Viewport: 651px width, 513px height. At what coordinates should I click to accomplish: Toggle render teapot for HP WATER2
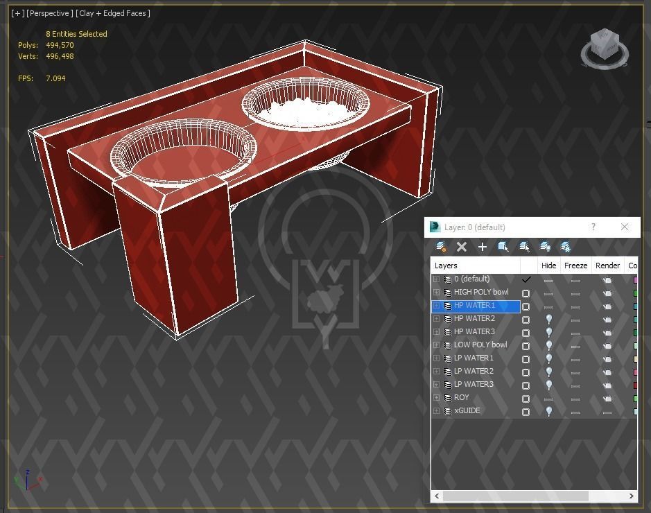pyautogui.click(x=607, y=320)
